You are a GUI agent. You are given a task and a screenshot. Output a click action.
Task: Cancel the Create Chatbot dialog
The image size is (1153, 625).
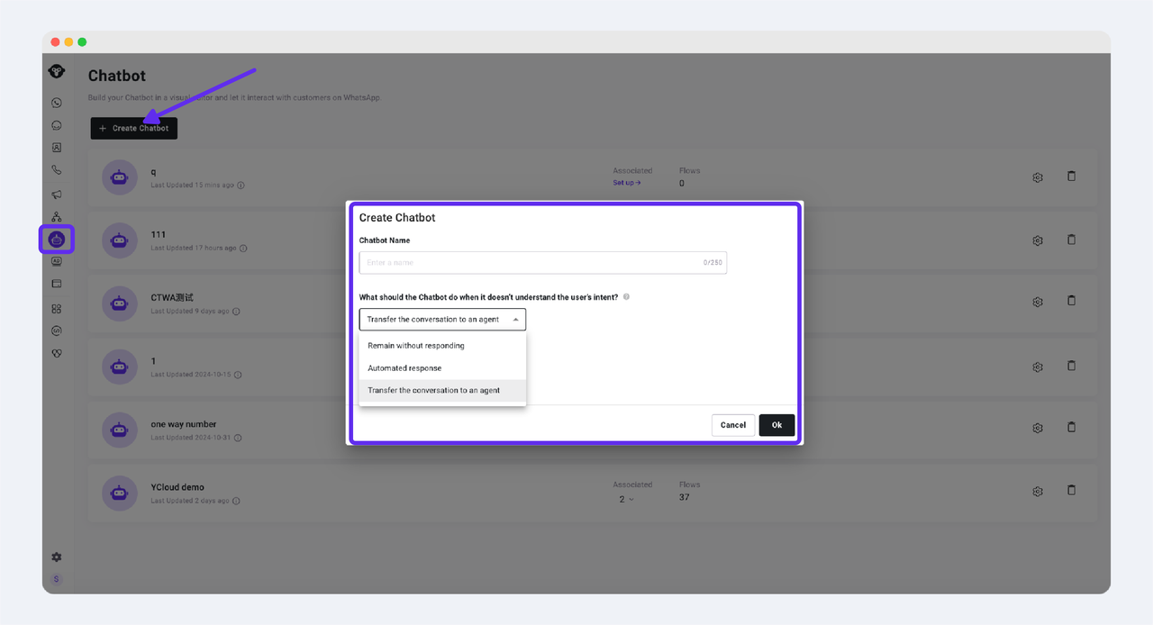point(732,425)
